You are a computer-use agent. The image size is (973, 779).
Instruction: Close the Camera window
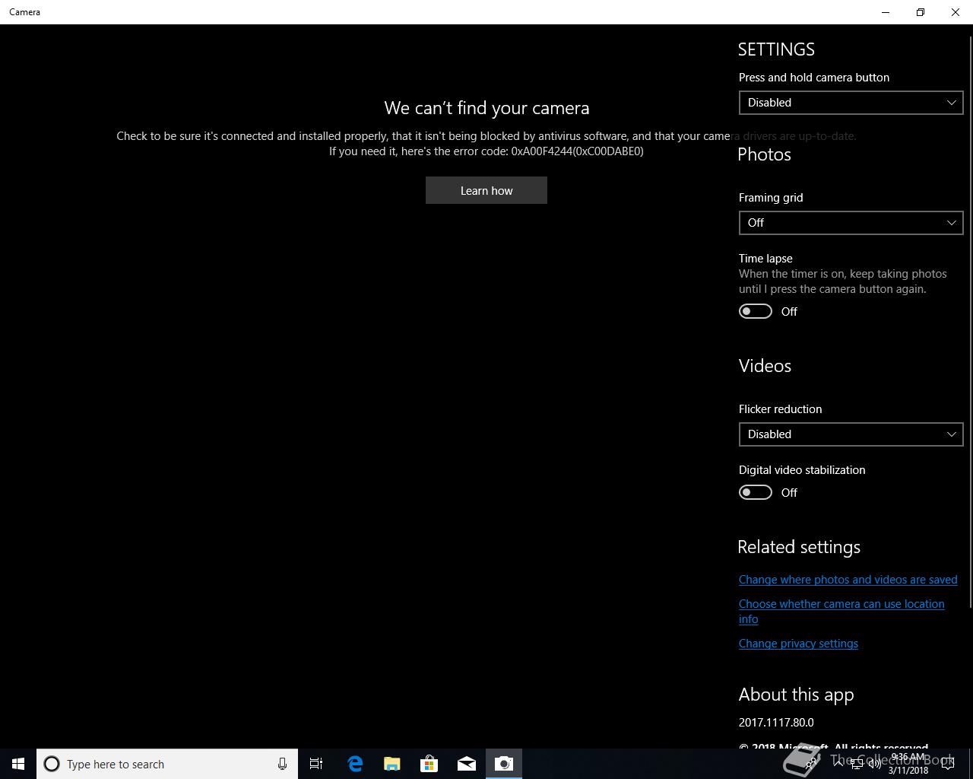click(x=956, y=12)
